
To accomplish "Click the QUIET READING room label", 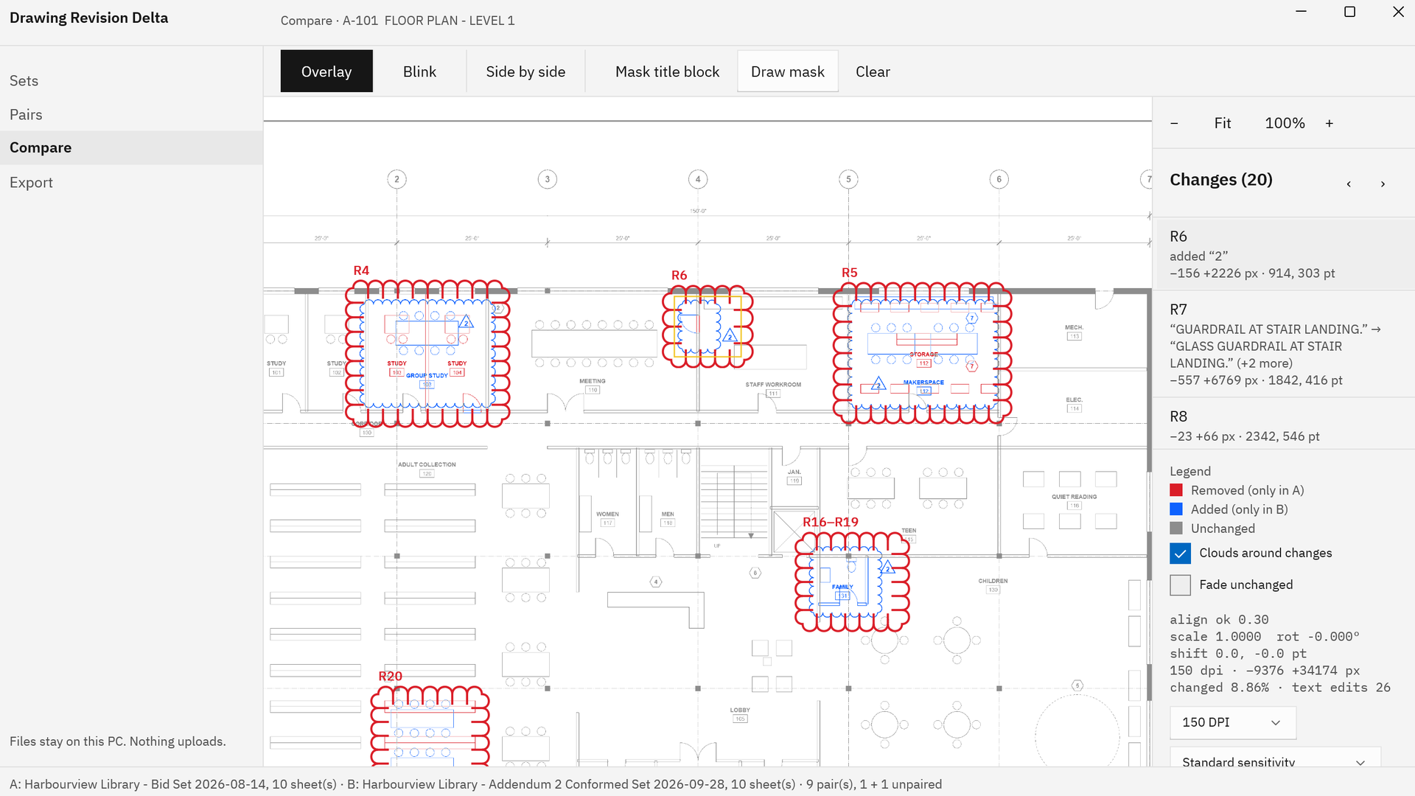I will point(1074,497).
